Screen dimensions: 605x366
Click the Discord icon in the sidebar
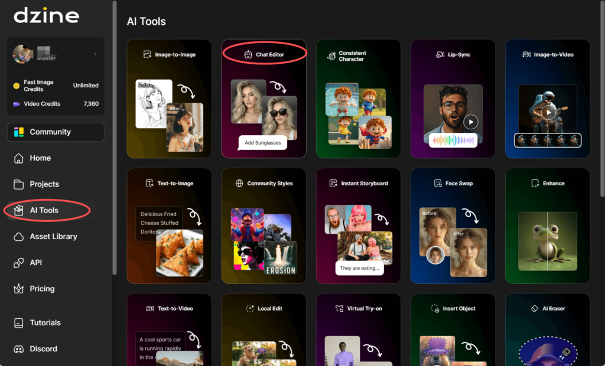coord(45,349)
